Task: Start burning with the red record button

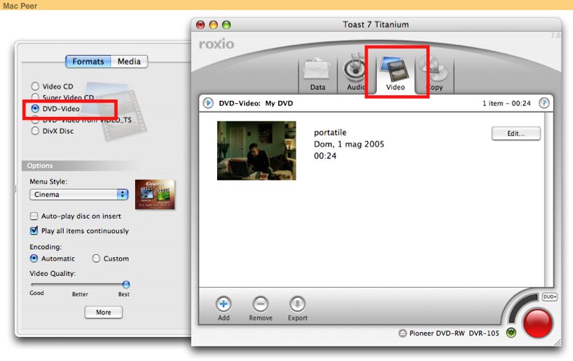Action: [x=537, y=323]
